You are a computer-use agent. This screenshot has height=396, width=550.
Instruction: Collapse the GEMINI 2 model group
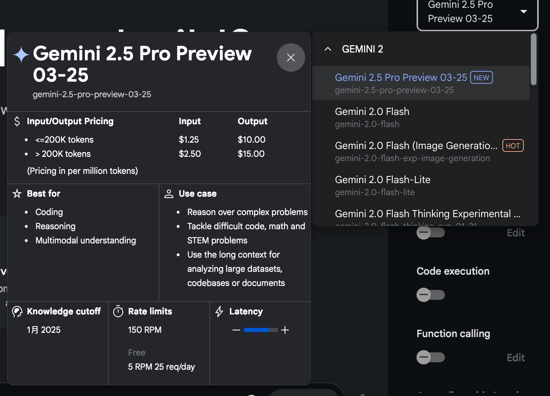pos(328,49)
